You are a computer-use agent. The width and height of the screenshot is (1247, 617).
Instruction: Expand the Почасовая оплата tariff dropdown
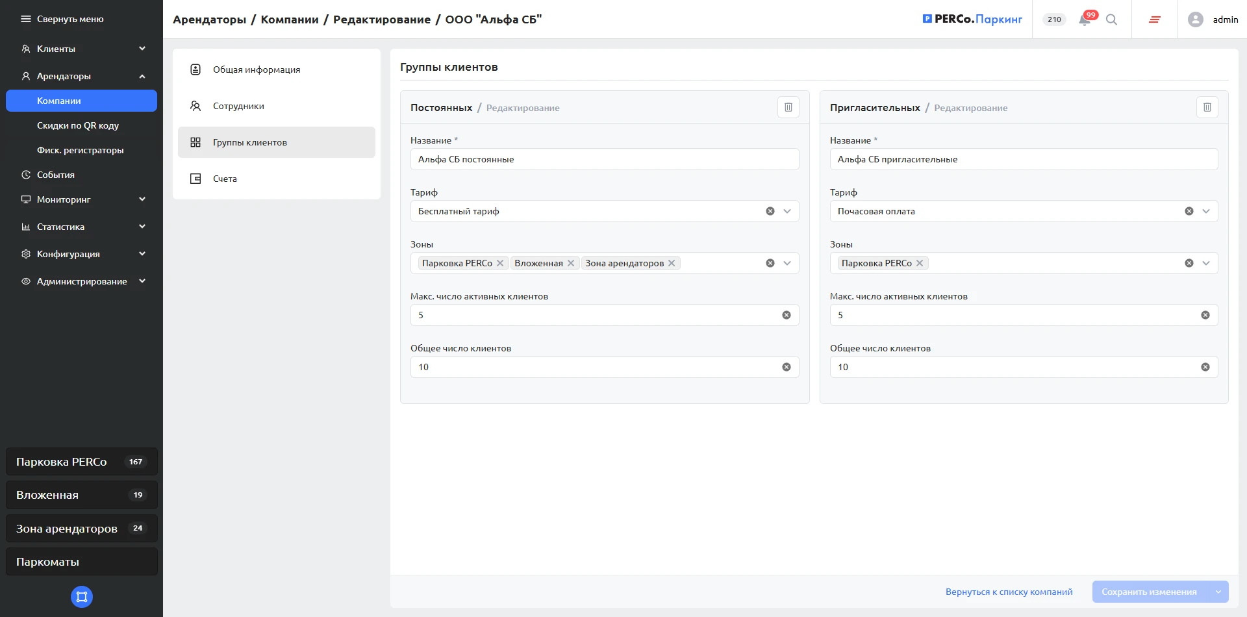point(1206,211)
